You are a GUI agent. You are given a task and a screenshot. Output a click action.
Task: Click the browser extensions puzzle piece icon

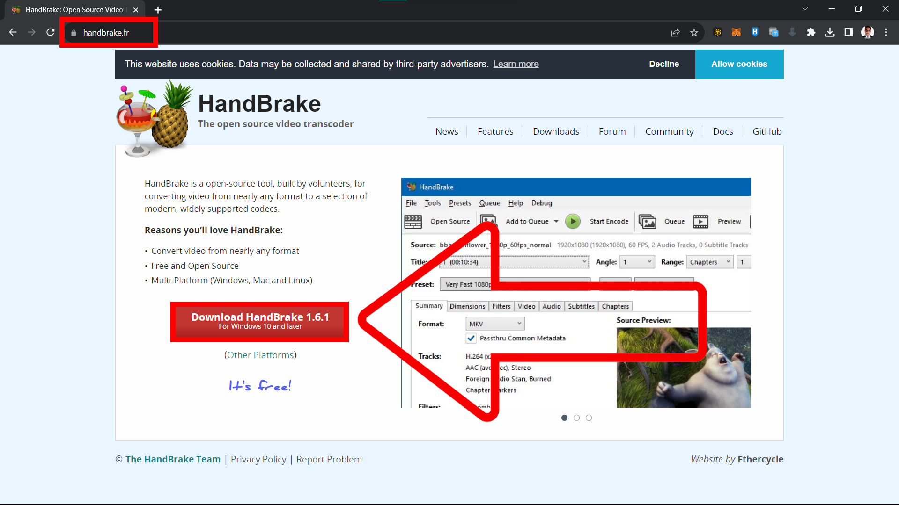click(x=811, y=32)
